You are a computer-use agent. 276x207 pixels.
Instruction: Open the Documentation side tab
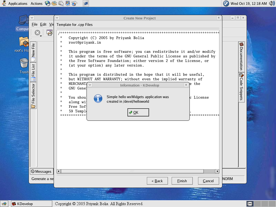tap(241, 57)
